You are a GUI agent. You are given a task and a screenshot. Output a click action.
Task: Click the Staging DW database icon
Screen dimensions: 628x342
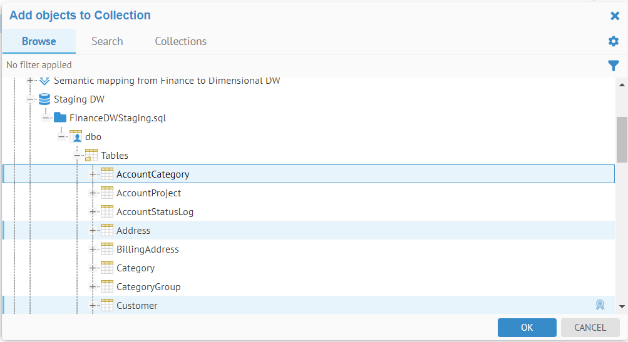coord(44,99)
